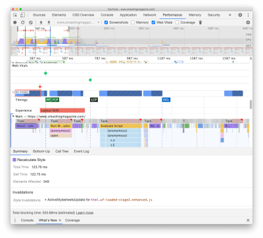Switch to the Elements panel
The width and height of the screenshot is (263, 238).
point(59,15)
